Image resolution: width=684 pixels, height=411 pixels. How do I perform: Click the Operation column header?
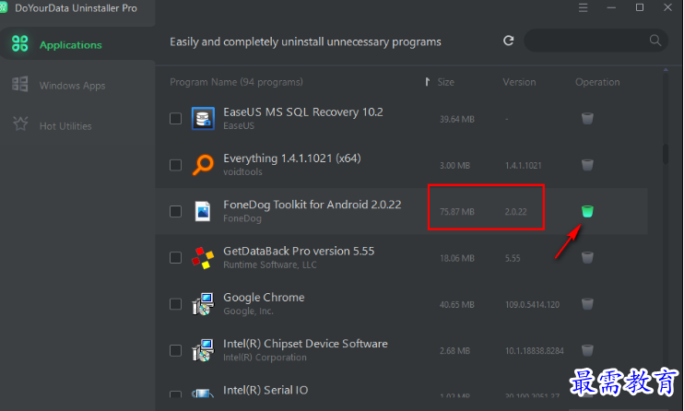(597, 82)
